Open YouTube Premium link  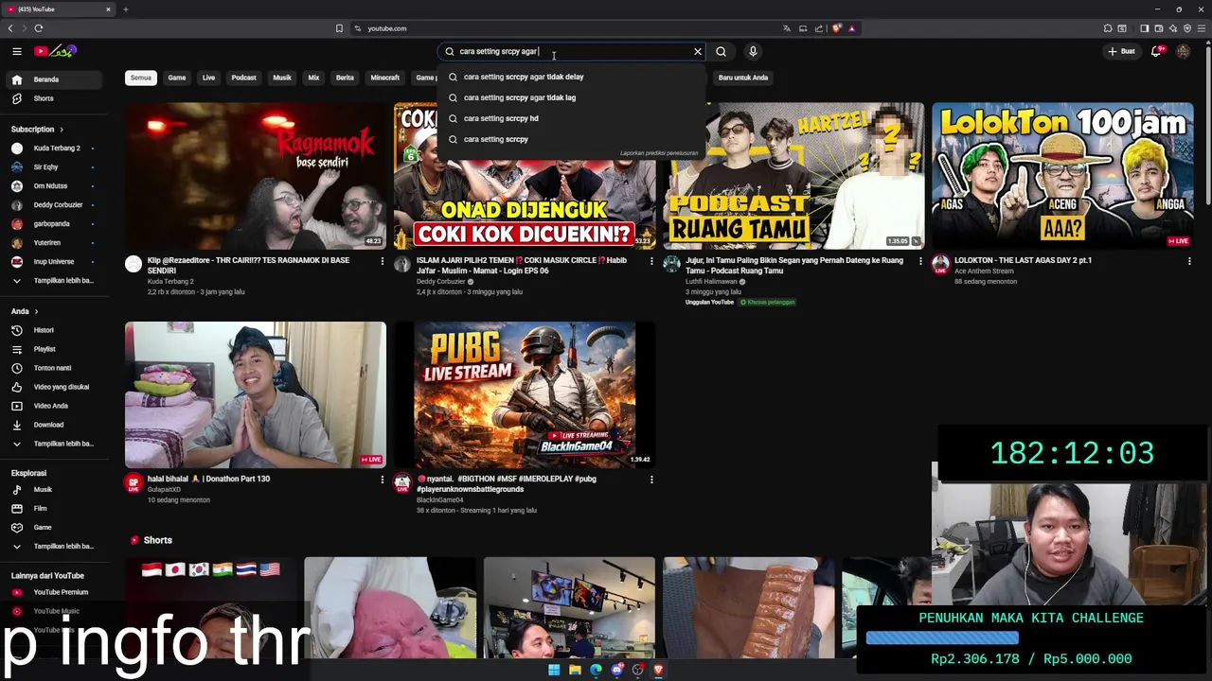pos(53,592)
